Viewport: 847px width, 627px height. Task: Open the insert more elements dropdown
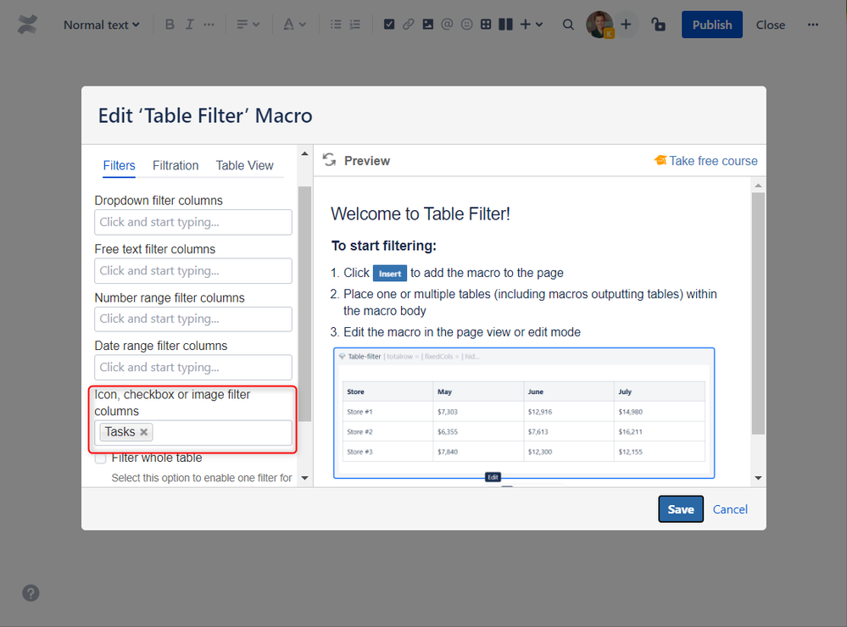pos(531,25)
